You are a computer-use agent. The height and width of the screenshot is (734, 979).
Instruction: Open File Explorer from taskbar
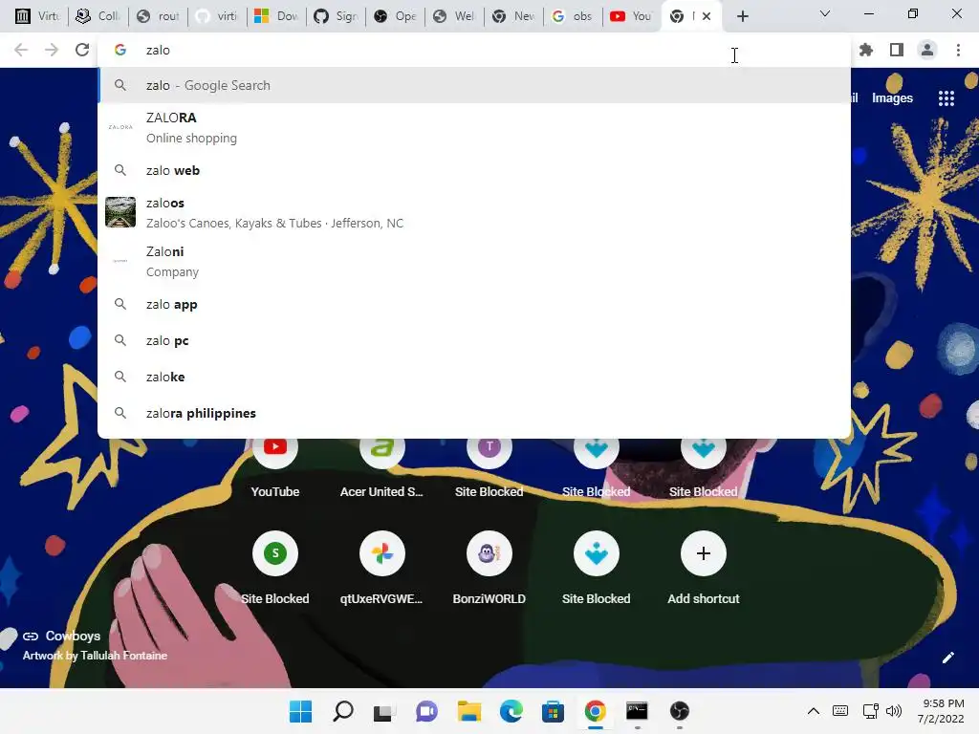(x=468, y=711)
